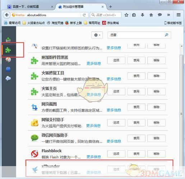Disable 微信网页版助手 with 禁用
185x179 pixels.
click(x=137, y=138)
